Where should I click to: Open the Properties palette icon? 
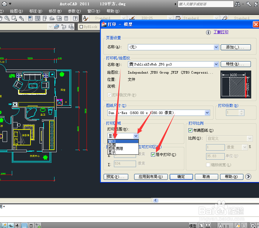[x=31, y=18]
